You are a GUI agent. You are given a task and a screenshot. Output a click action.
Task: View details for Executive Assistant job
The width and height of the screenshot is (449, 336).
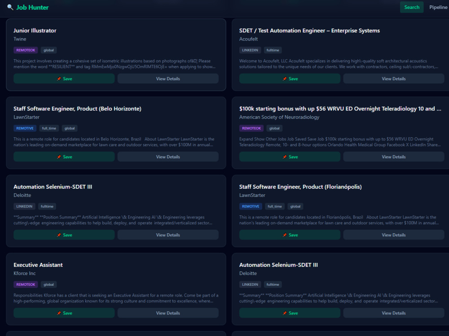tap(168, 313)
